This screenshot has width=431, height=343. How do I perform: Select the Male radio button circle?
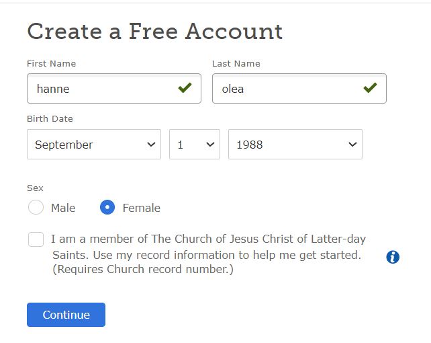pos(36,208)
